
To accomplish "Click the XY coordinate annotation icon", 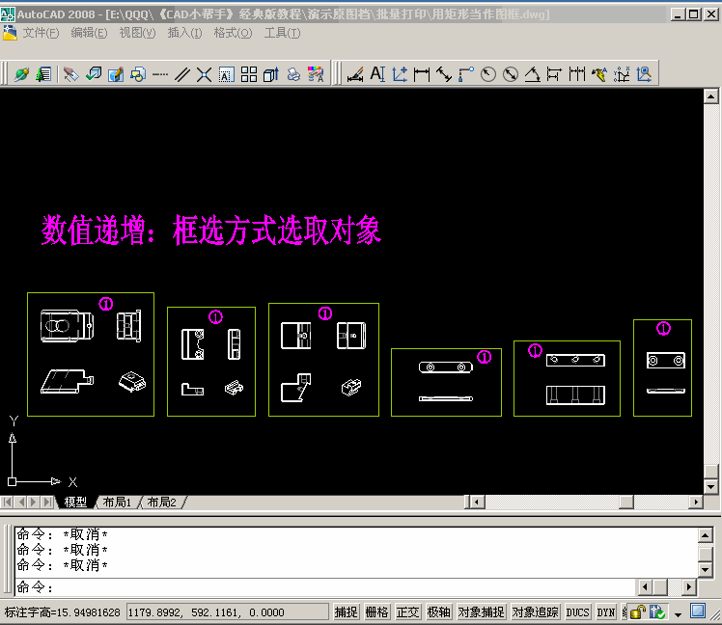I will click(x=622, y=74).
